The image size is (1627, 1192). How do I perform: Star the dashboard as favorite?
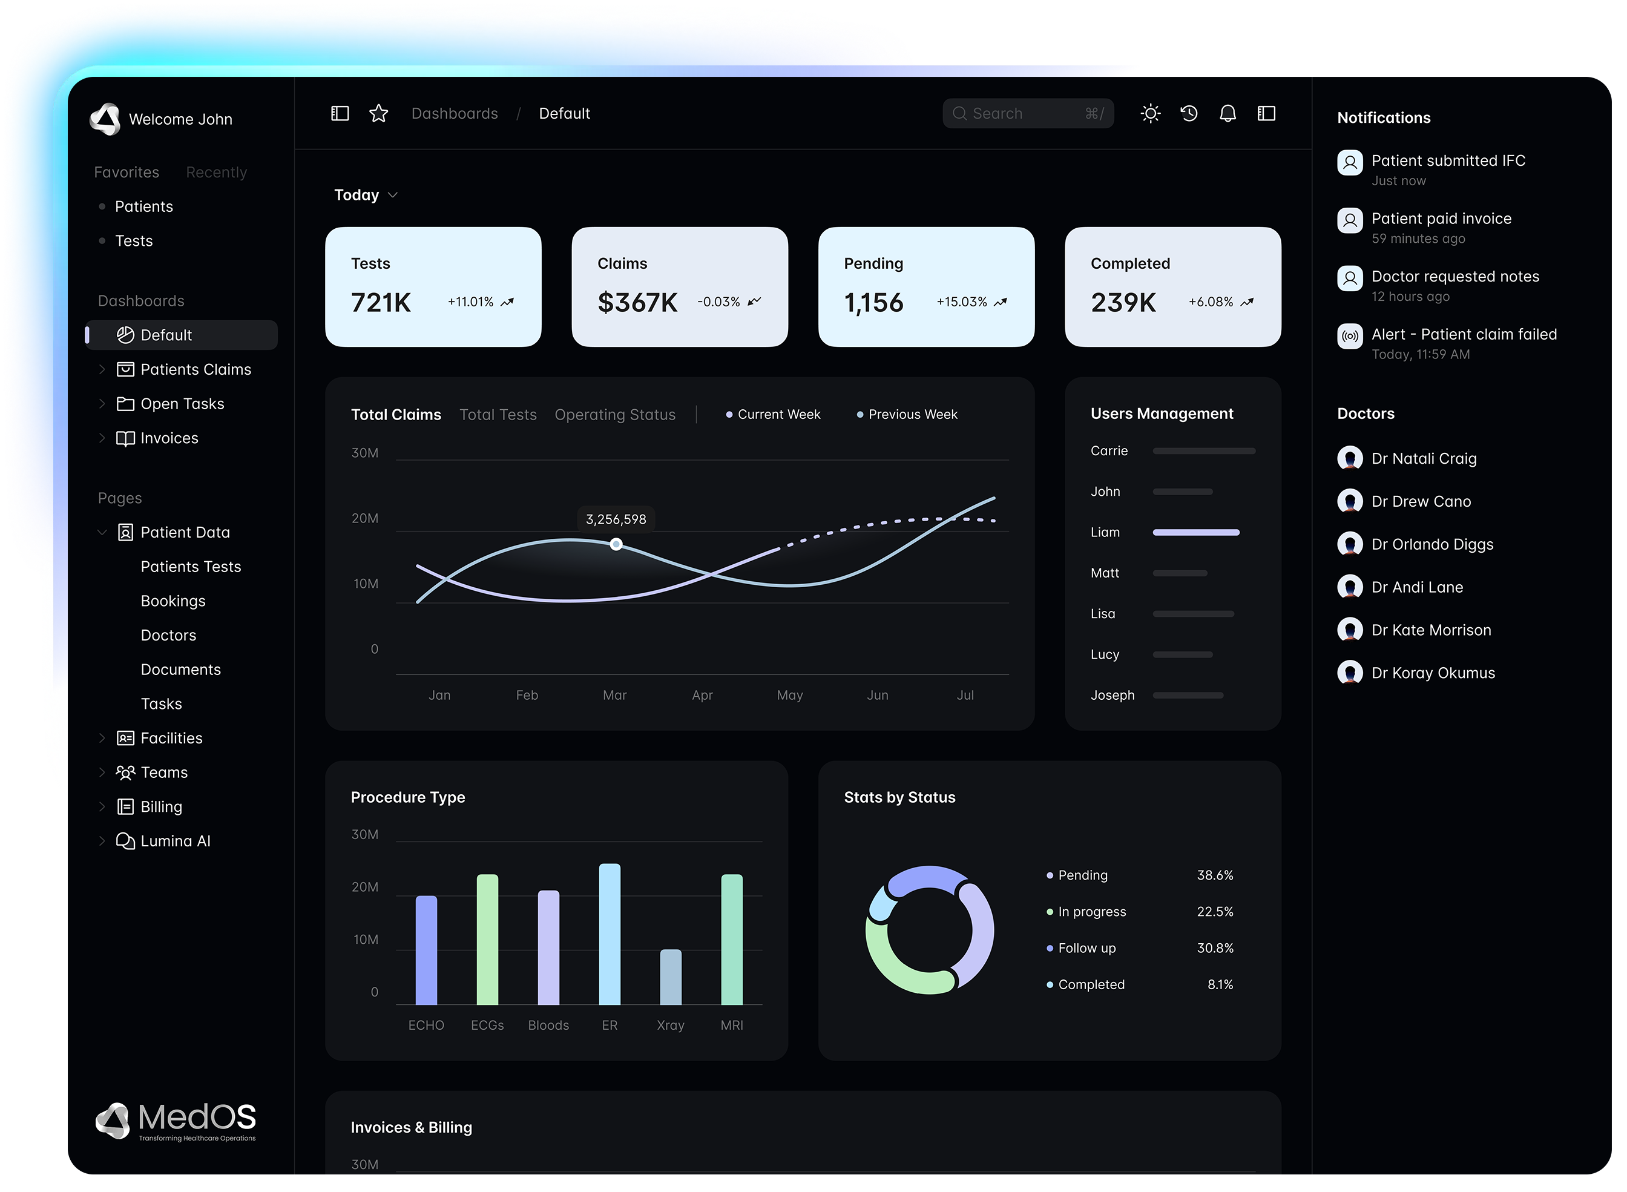point(378,113)
